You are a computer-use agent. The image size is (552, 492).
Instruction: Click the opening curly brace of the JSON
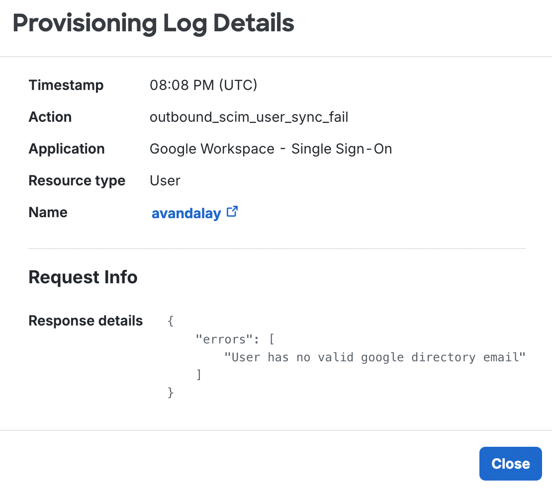(171, 321)
